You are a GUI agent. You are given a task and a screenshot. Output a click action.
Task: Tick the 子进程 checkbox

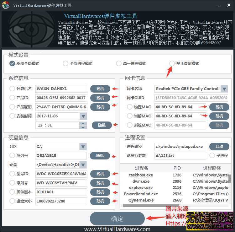tap(212, 155)
